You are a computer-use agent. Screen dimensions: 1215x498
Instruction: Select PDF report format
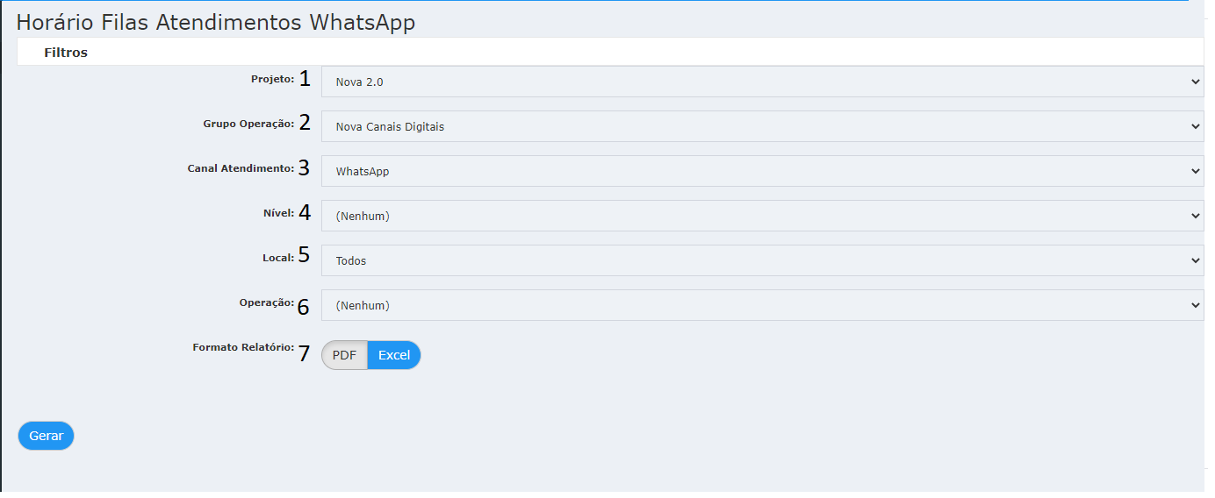pos(344,355)
